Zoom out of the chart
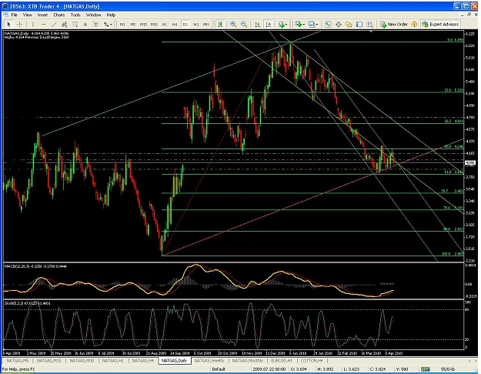This screenshot has width=481, height=374. pyautogui.click(x=244, y=24)
